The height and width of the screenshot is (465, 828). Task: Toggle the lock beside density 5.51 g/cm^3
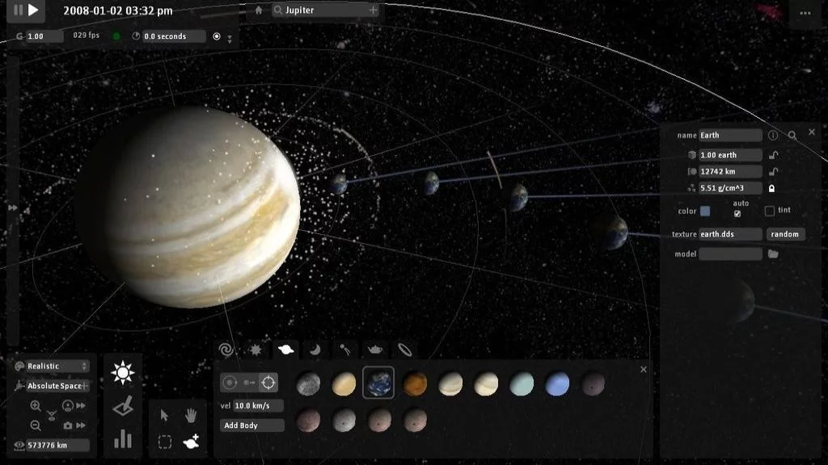click(771, 188)
